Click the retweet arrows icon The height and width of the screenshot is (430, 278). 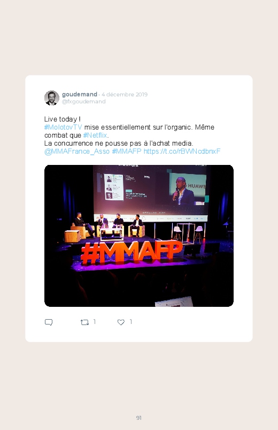(84, 322)
